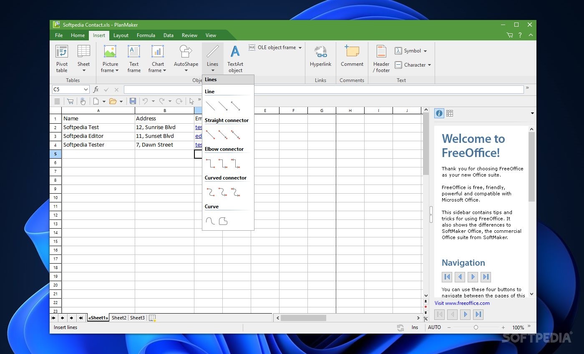Open the Symbol dropdown arrow
This screenshot has height=354, width=584.
[x=425, y=51]
